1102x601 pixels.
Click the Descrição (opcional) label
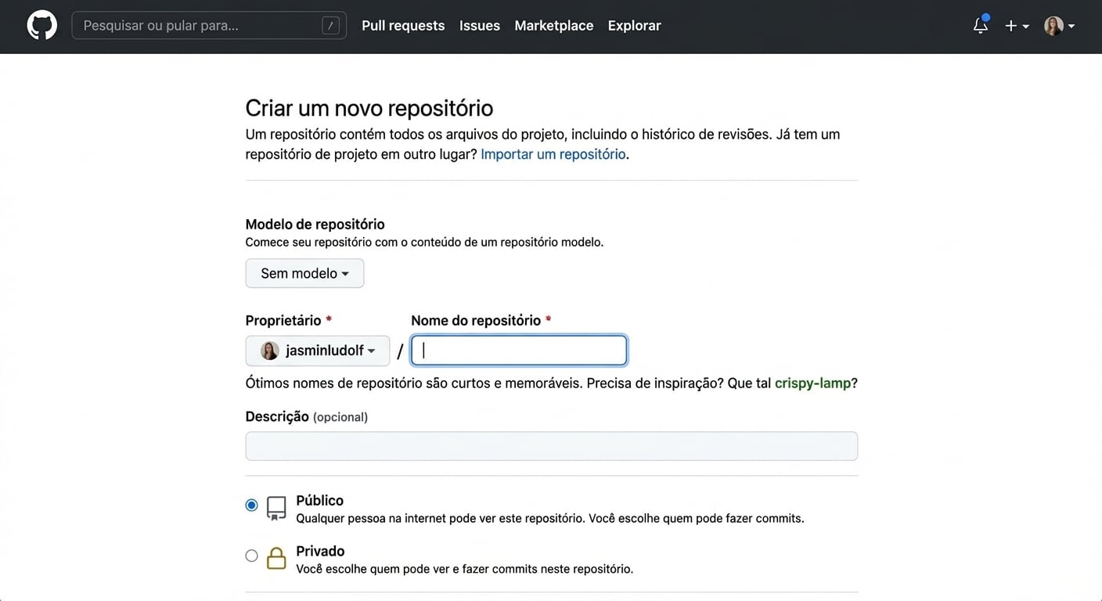307,416
